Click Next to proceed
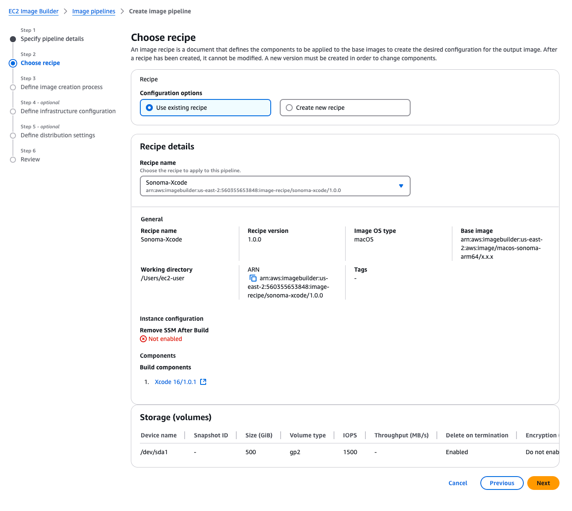This screenshot has height=511, width=572. (x=543, y=483)
